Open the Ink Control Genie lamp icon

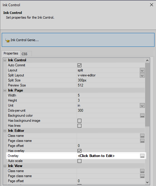tap(8, 40)
